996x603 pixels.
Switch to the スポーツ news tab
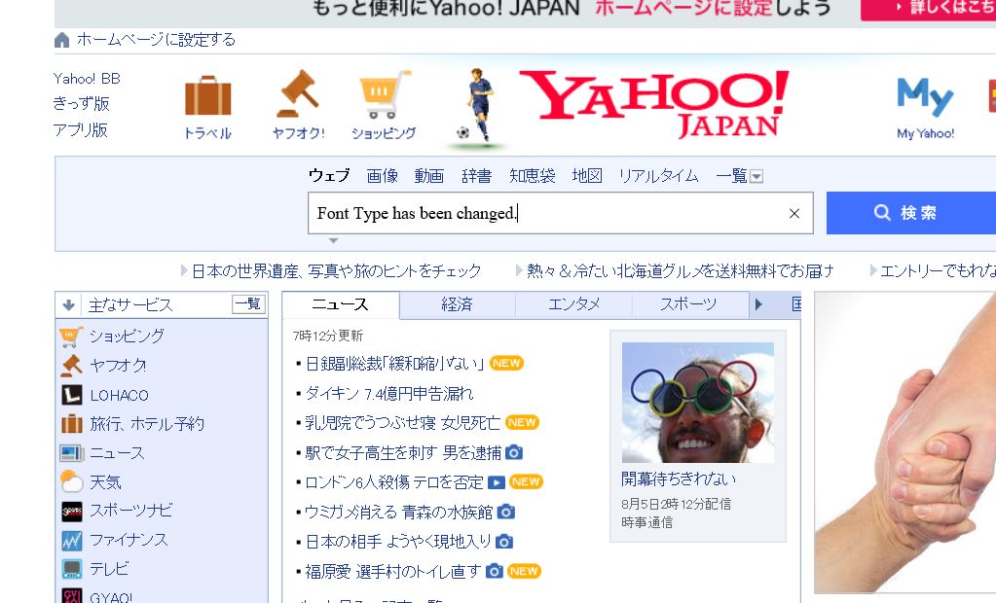(x=688, y=304)
